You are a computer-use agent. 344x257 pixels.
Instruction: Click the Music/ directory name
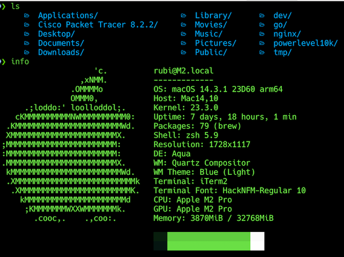point(208,34)
